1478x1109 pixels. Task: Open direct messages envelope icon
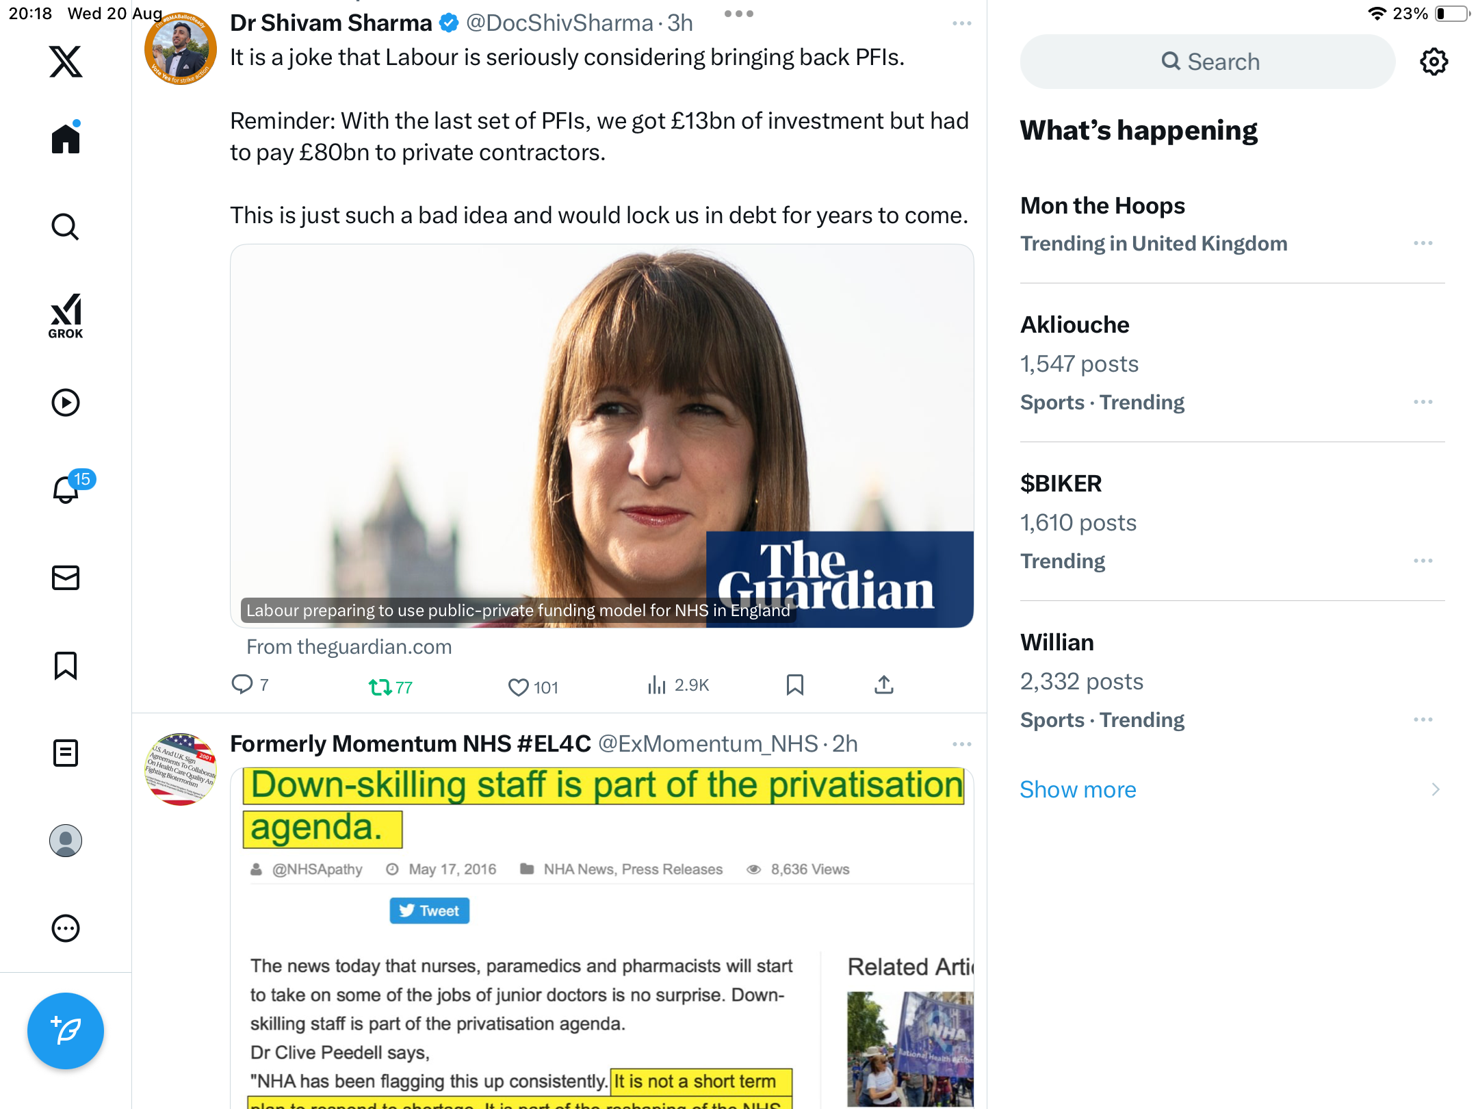[66, 578]
